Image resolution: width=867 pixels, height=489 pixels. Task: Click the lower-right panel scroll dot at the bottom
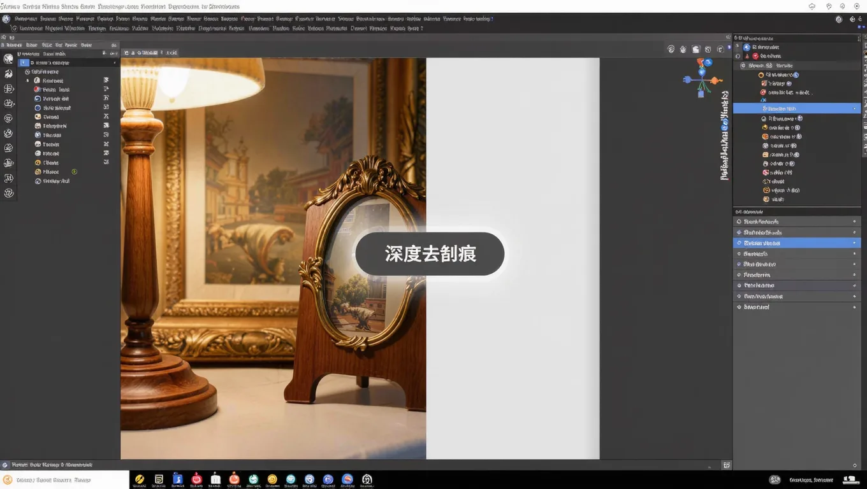(x=854, y=465)
